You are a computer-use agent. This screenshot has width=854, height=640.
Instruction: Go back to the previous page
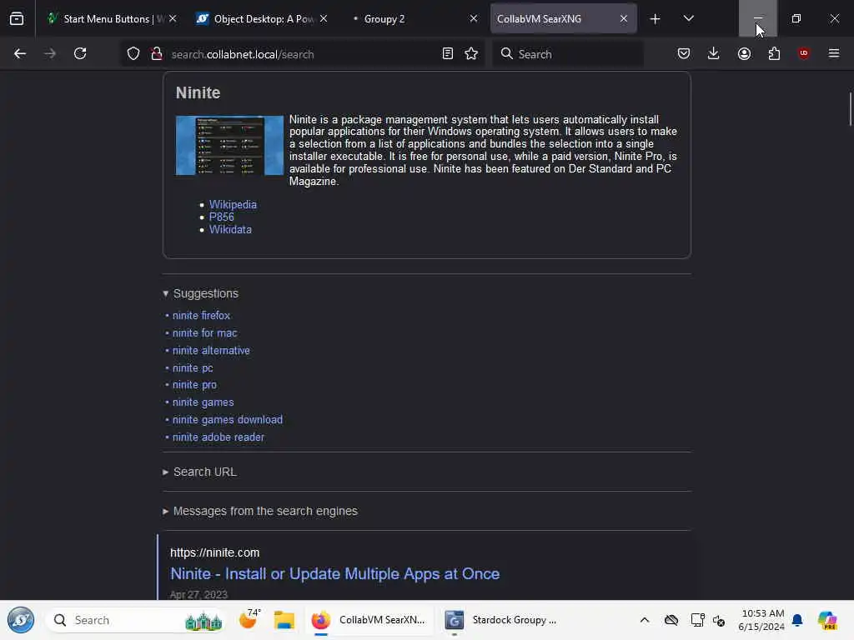click(x=20, y=54)
